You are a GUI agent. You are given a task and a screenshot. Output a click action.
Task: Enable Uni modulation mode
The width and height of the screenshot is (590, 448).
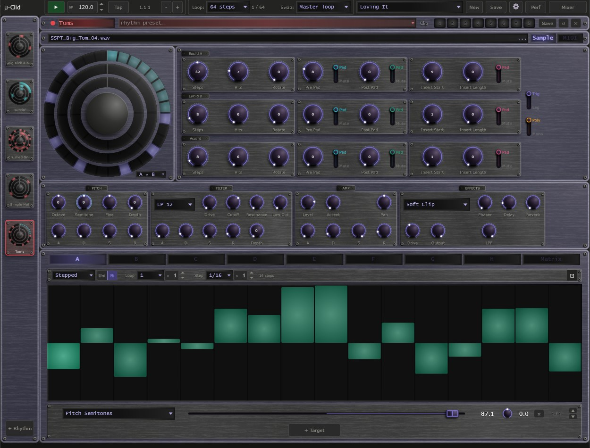tap(102, 275)
